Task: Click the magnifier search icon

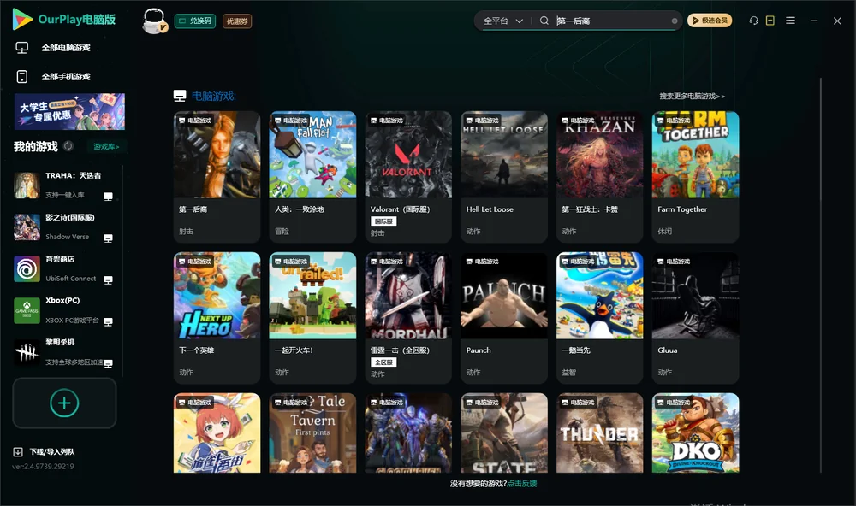Action: tap(544, 21)
